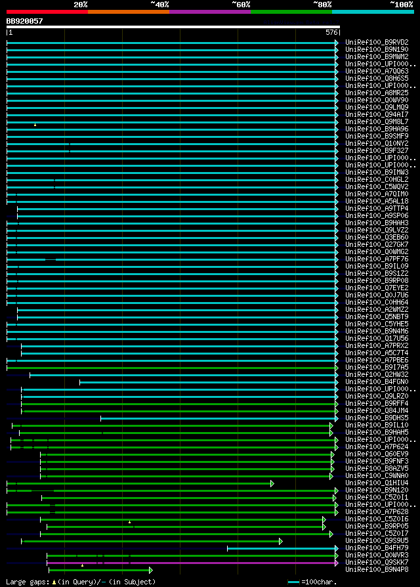Select the UniRef100_B9IMW3 label

[x=377, y=173]
